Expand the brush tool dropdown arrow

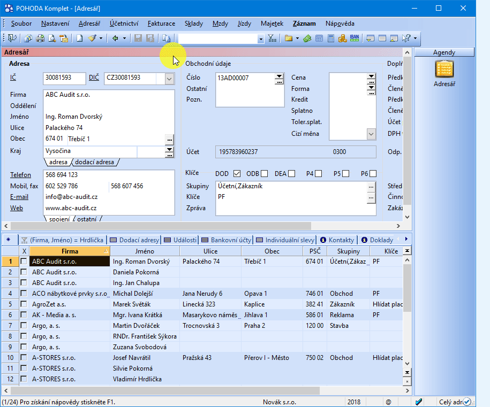[x=101, y=39]
